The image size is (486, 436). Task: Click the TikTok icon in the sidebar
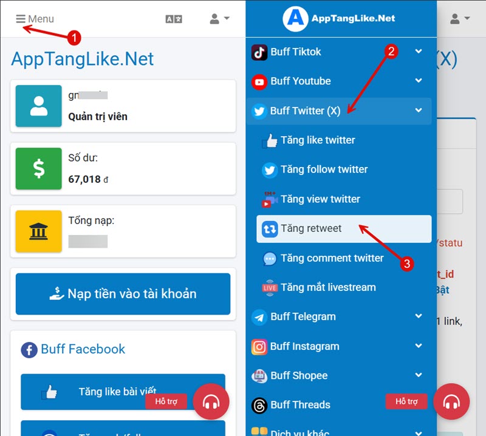point(259,52)
